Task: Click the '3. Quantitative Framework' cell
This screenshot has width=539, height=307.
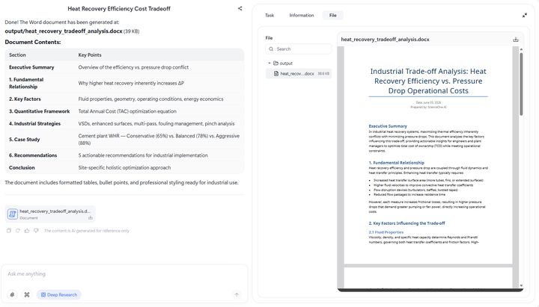Action: coord(39,111)
